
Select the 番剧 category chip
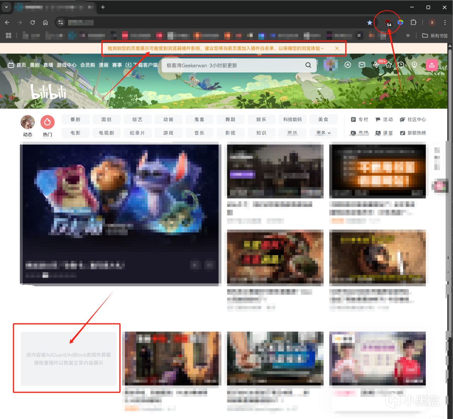pyautogui.click(x=75, y=119)
